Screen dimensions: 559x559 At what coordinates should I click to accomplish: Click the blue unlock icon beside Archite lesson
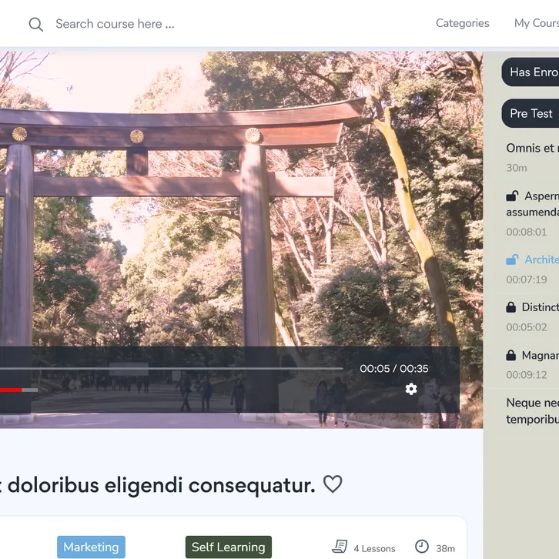tap(512, 259)
